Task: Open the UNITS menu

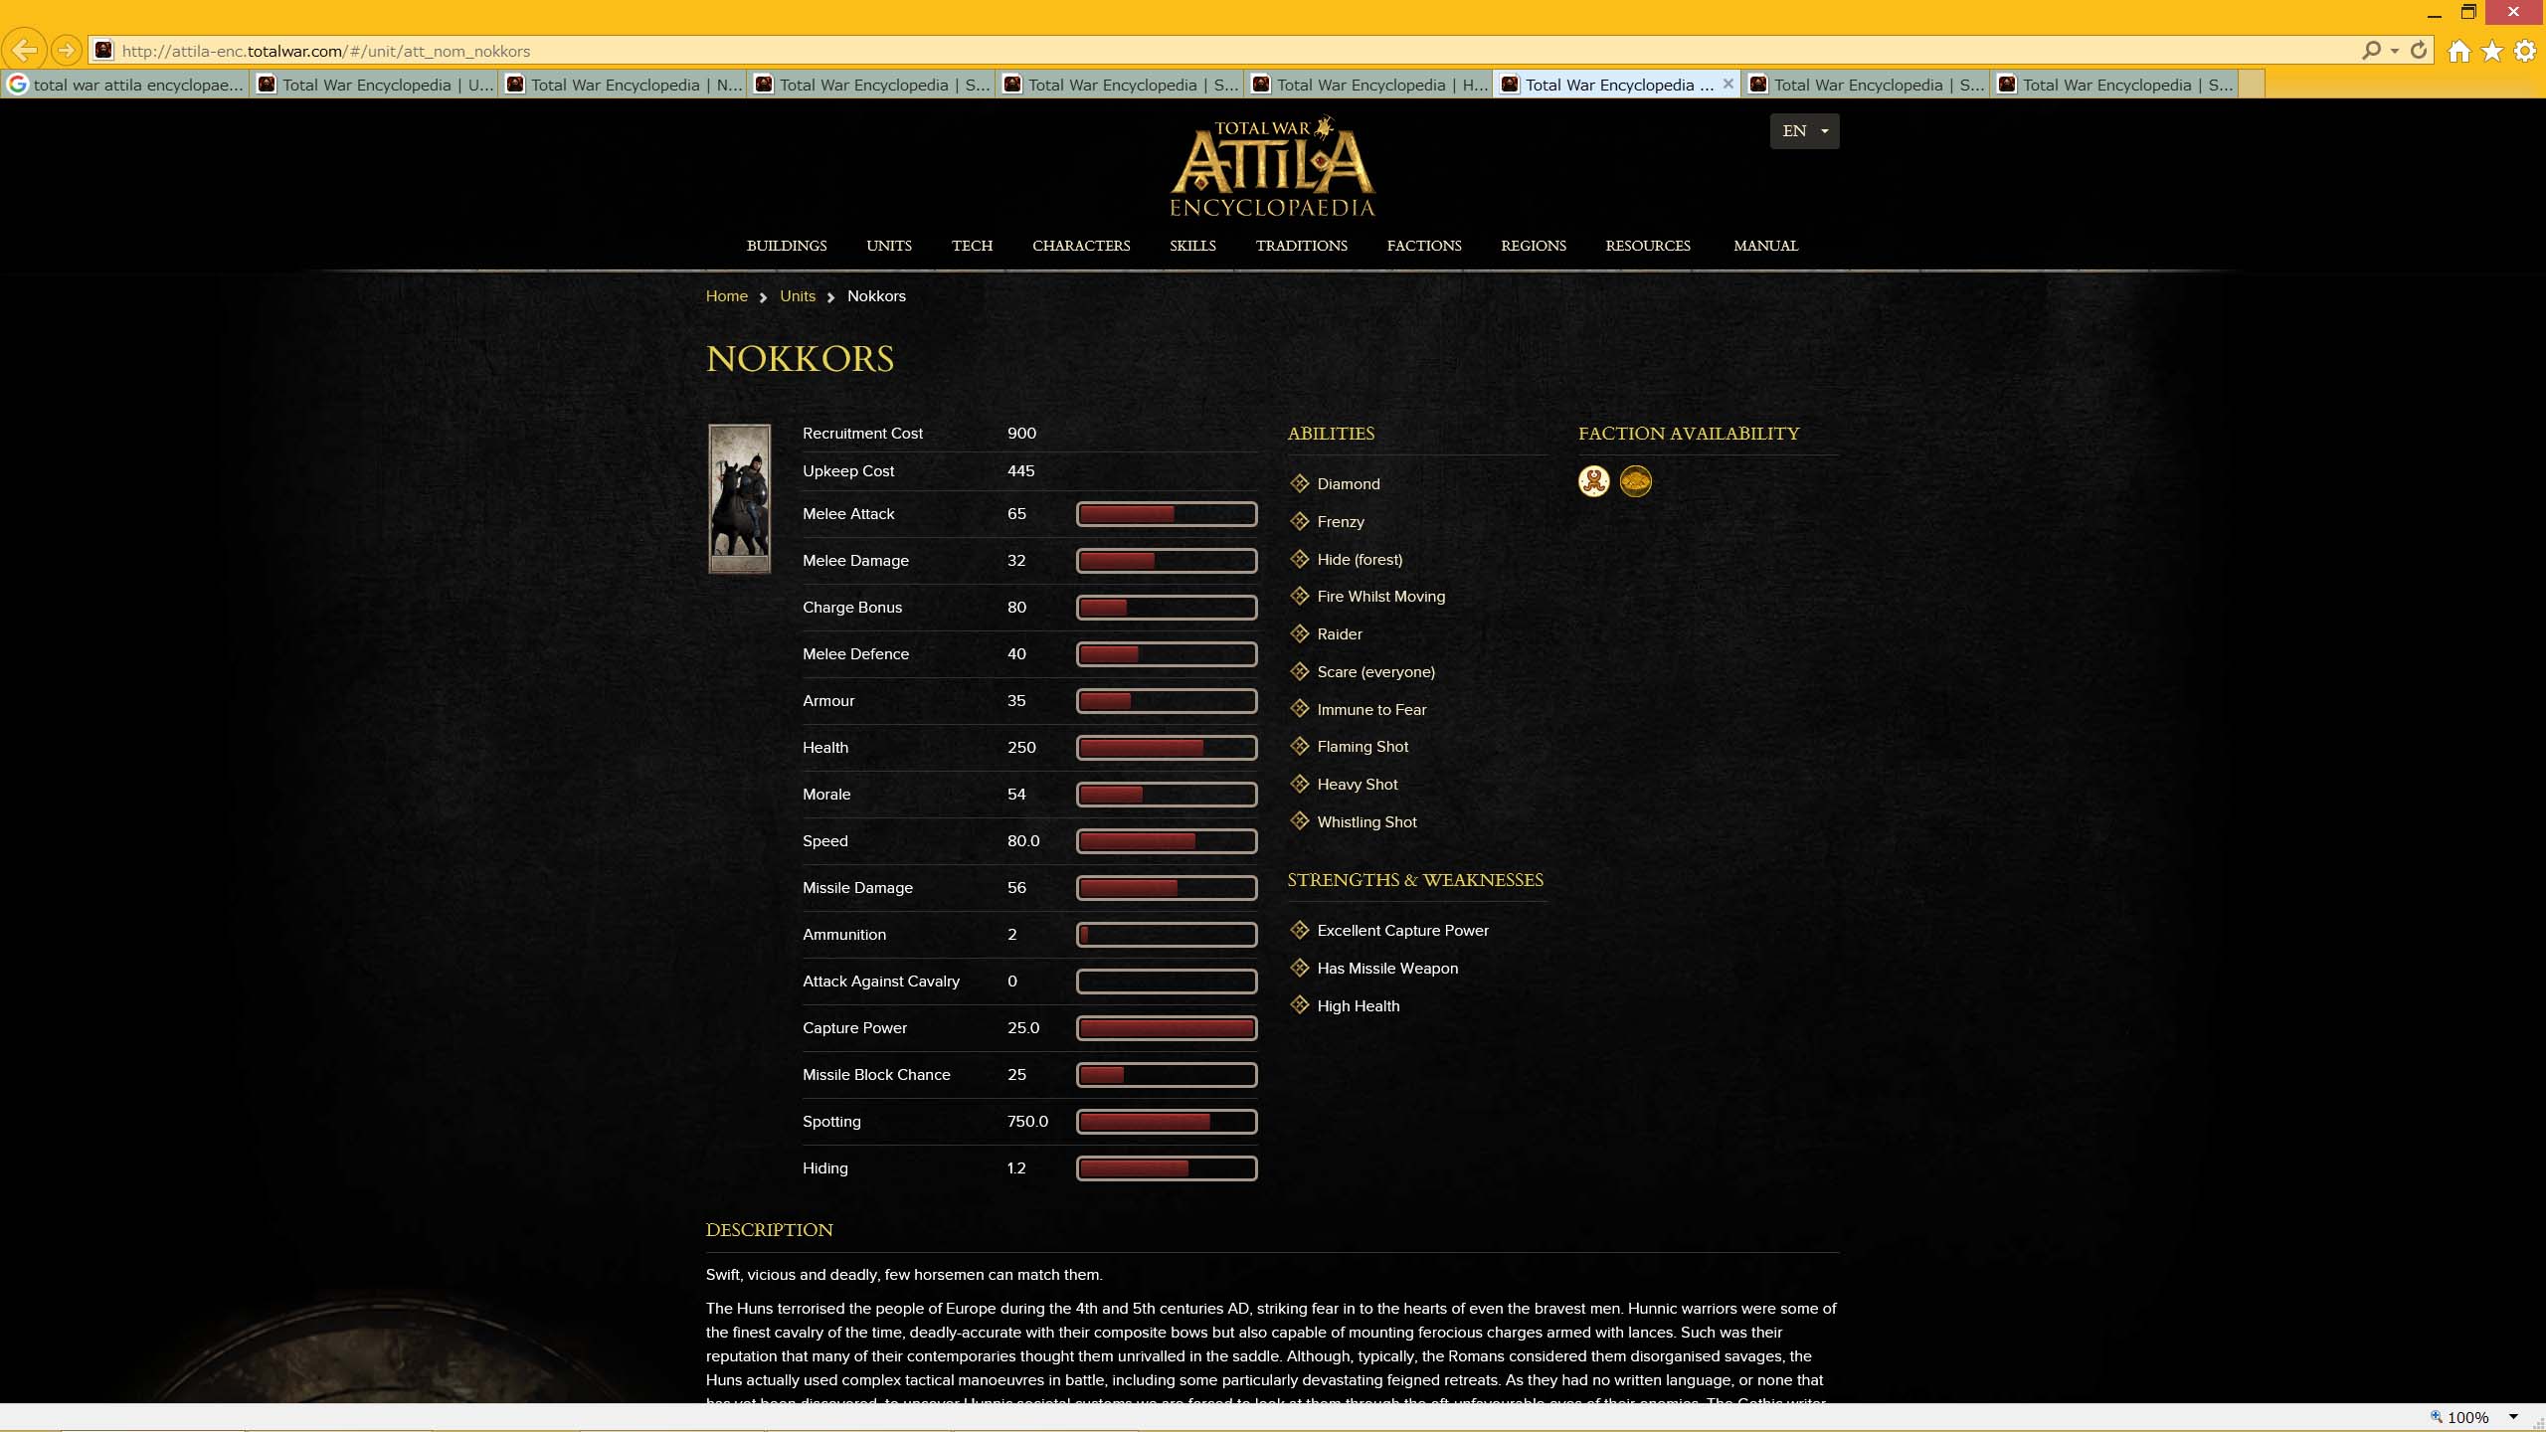Action: tap(889, 246)
